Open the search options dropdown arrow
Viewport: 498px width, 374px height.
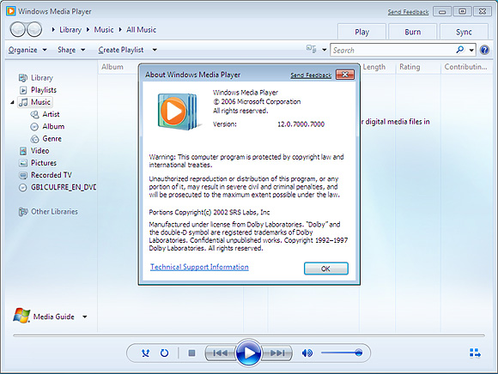[x=471, y=50]
